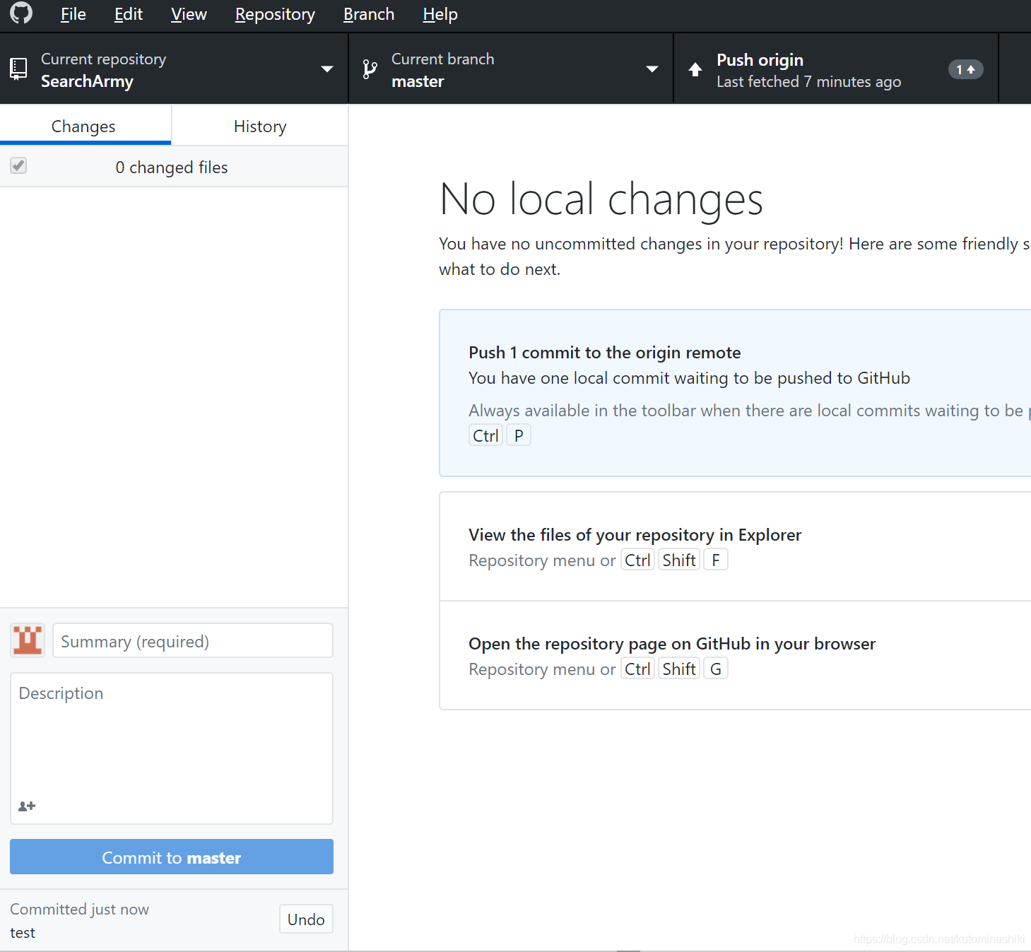Screen dimensions: 1031x952
Task: Click the '0 changed files' label
Action: click(x=172, y=167)
